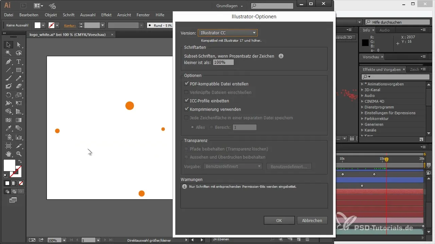
Task: Open the Datei menu
Action: [x=8, y=15]
